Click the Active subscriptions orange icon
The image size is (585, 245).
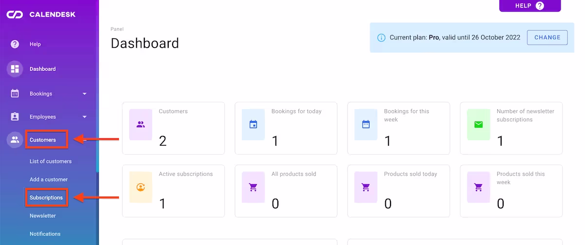point(140,187)
